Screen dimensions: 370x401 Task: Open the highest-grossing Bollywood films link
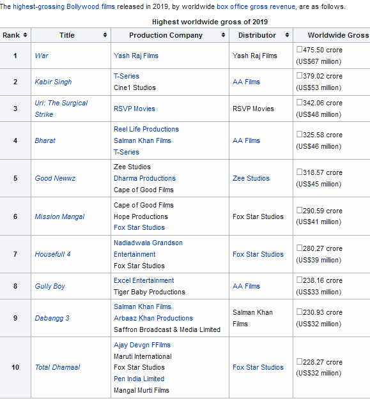[64, 6]
